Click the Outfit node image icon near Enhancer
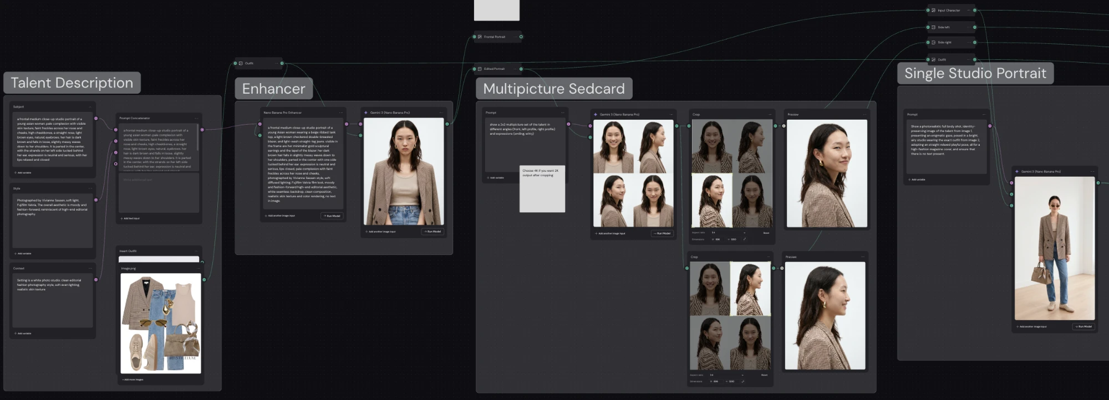1109x400 pixels. tap(241, 64)
